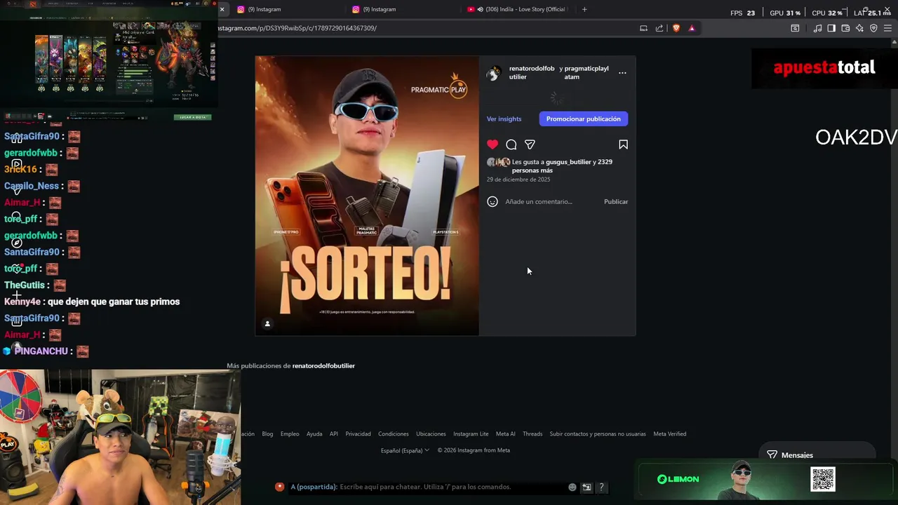Click the VPN shield icon in toolbar
Screen dimensions: 898x505
(873, 28)
